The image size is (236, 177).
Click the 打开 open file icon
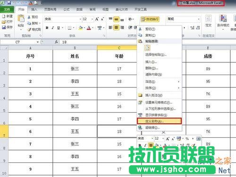tap(4, 22)
